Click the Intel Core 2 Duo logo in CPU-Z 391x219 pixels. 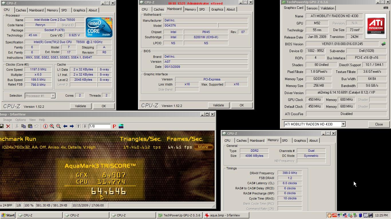click(99, 27)
